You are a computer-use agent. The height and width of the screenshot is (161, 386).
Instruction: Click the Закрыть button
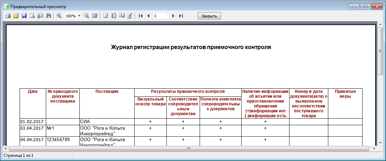(x=209, y=16)
